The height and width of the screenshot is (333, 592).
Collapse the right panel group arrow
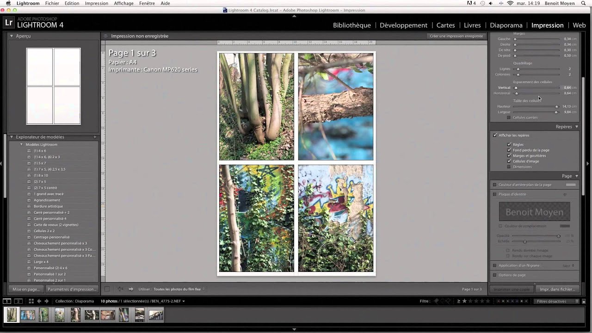click(588, 163)
